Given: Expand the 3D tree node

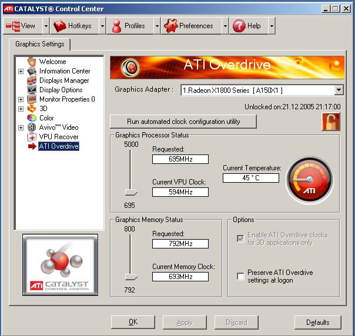Looking at the screenshot, I should click(x=21, y=109).
